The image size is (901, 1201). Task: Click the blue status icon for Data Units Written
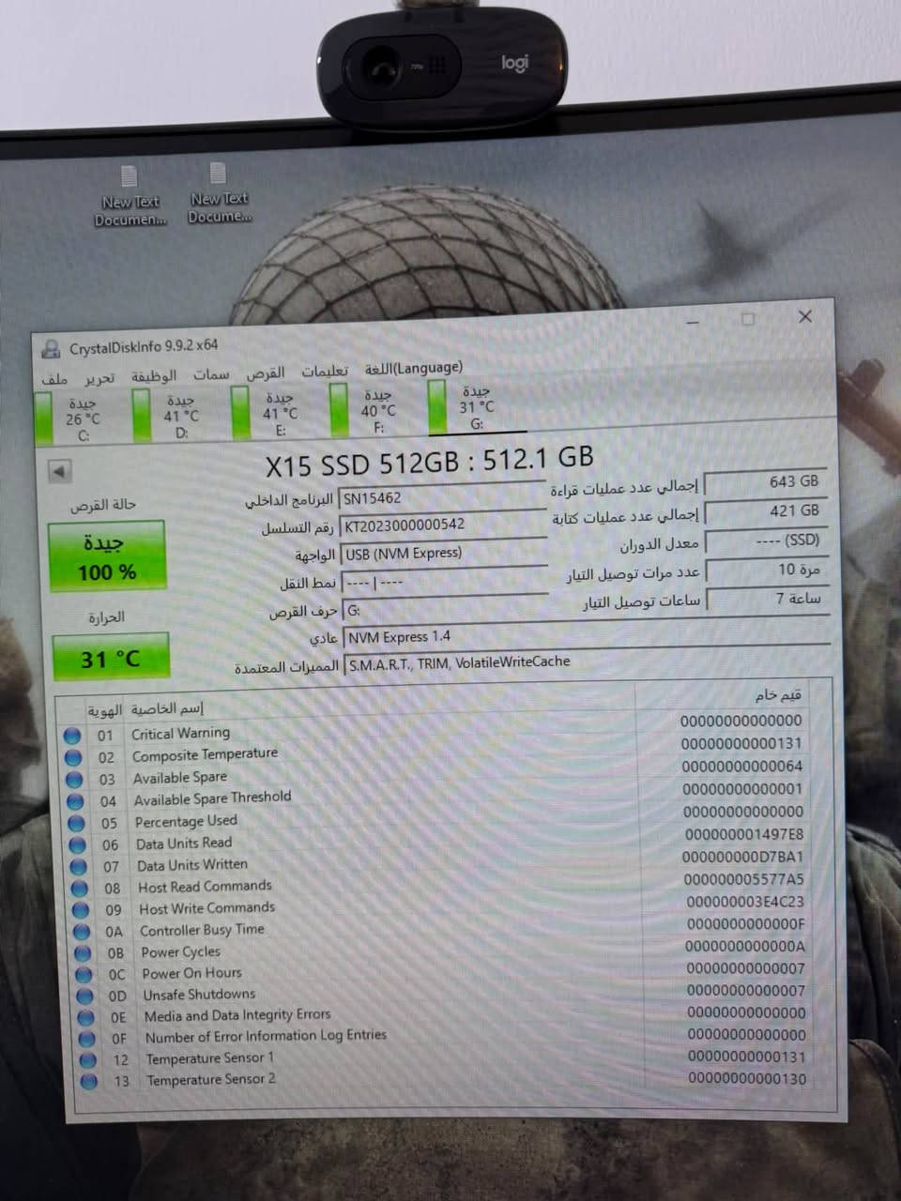point(79,867)
